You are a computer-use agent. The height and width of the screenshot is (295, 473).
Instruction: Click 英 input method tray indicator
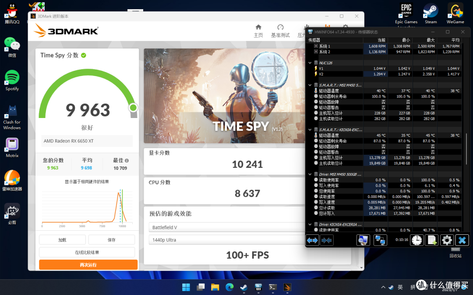coord(400,287)
